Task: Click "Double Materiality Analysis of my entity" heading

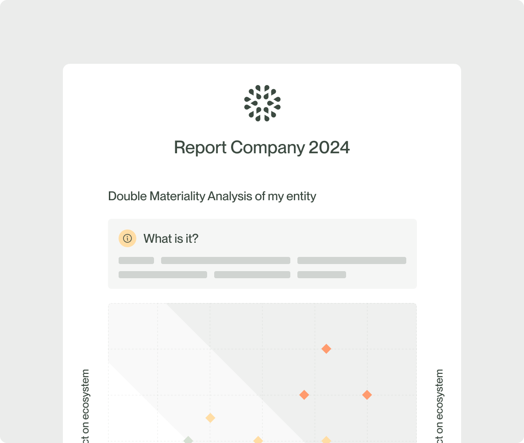Action: (x=212, y=196)
